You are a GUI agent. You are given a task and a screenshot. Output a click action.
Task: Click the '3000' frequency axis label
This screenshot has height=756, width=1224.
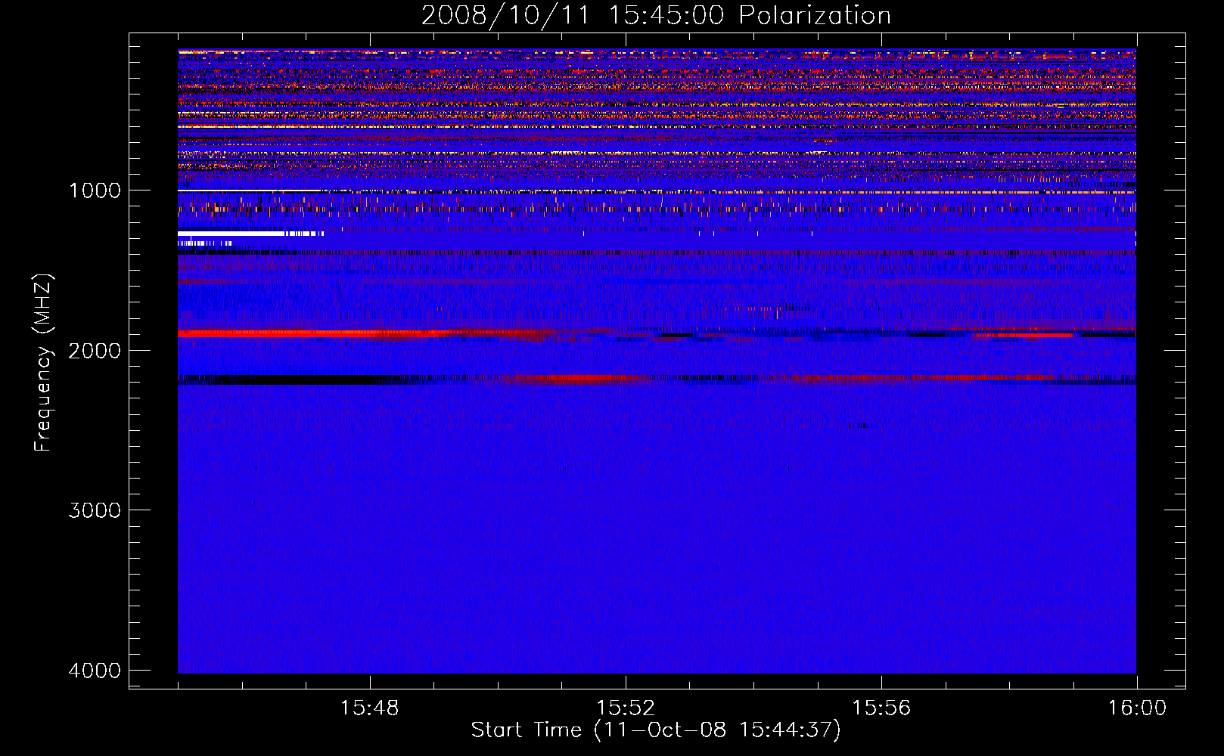tap(95, 510)
